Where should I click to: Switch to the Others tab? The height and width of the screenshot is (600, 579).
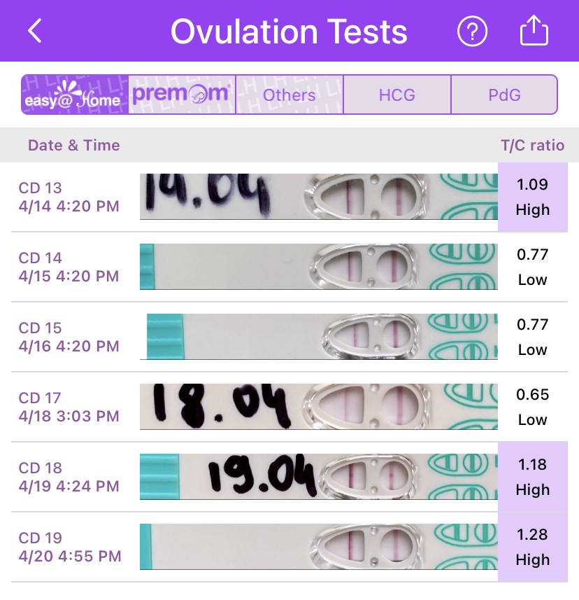click(x=289, y=95)
